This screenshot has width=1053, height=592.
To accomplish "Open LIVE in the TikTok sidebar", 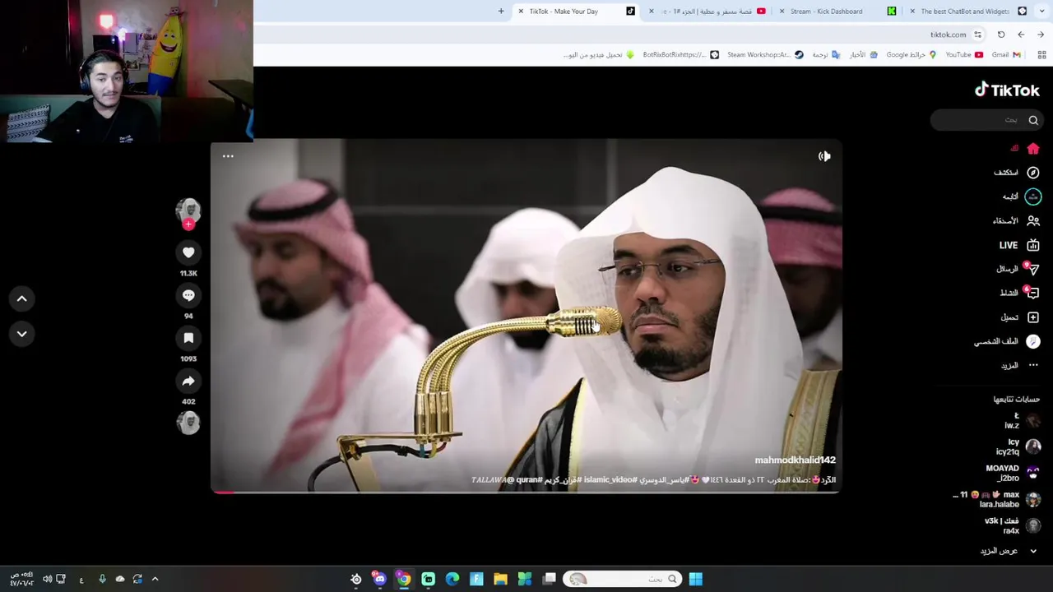I will 1019,245.
